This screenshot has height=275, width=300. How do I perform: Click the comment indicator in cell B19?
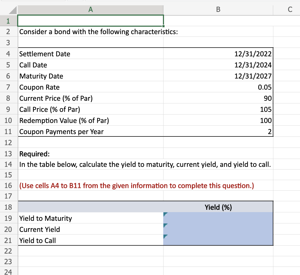(165, 214)
